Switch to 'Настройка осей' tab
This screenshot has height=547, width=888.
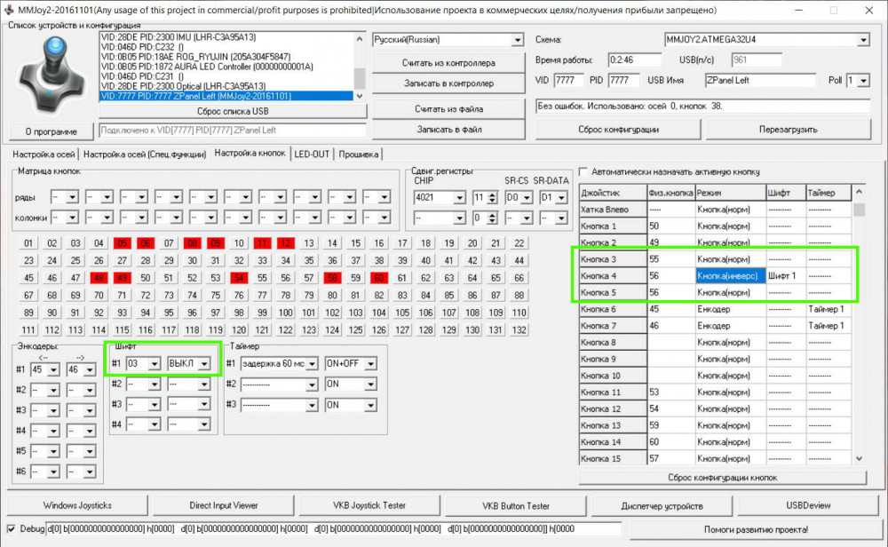point(43,154)
